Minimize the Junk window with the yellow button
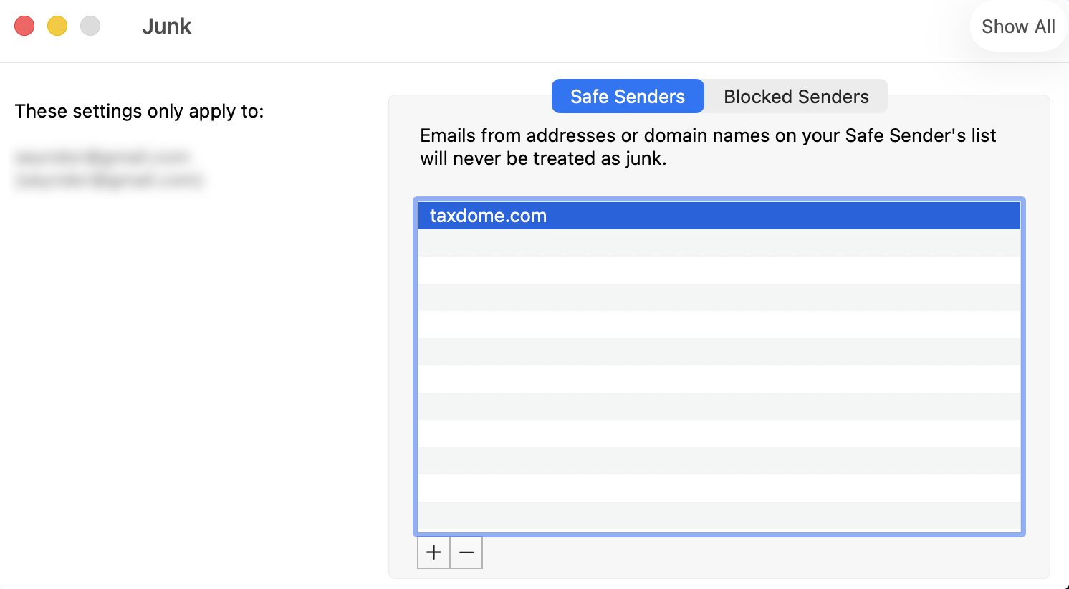Screen dimensions: 1069x589 [x=57, y=27]
